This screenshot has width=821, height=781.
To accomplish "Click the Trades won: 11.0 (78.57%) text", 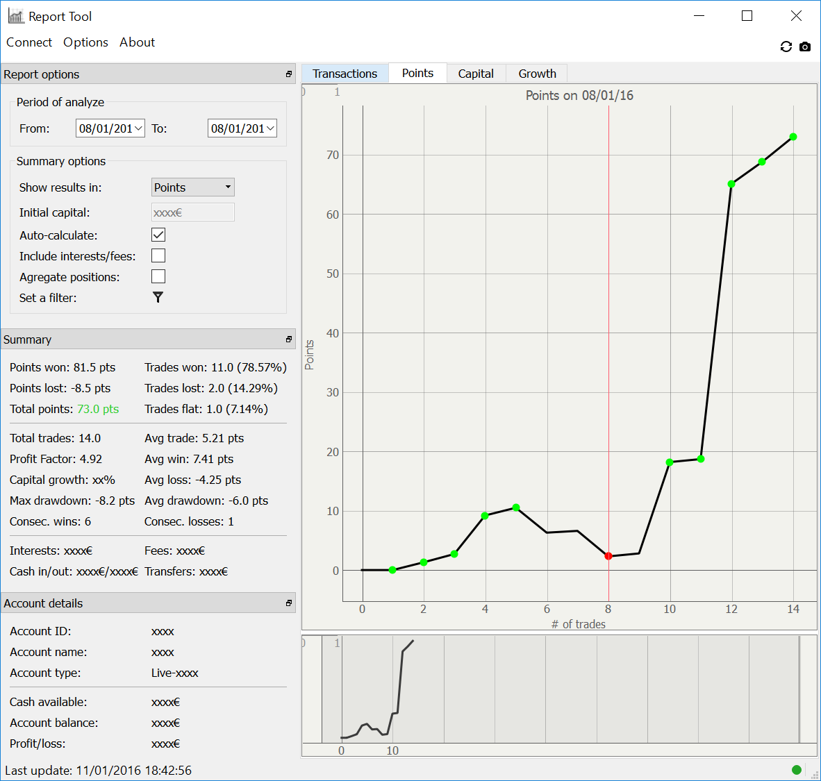I will pyautogui.click(x=216, y=367).
